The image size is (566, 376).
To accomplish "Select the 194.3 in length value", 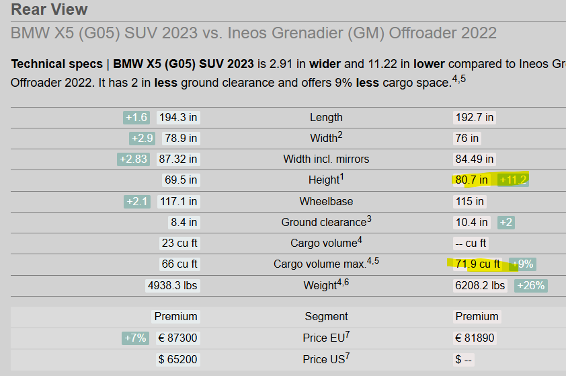I will pyautogui.click(x=178, y=117).
